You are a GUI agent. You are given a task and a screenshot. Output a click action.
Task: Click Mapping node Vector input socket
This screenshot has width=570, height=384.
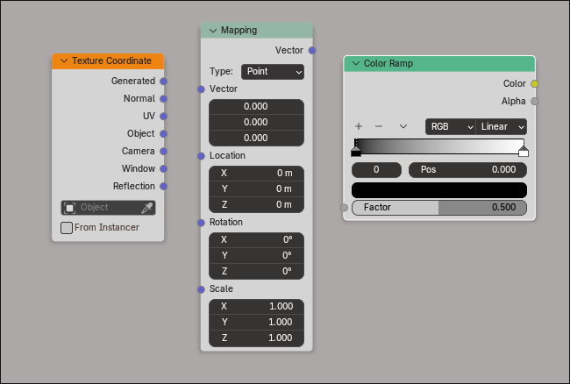[x=201, y=89]
